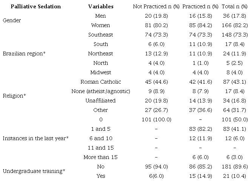Click the Unaffiliated variable cell

click(100, 101)
